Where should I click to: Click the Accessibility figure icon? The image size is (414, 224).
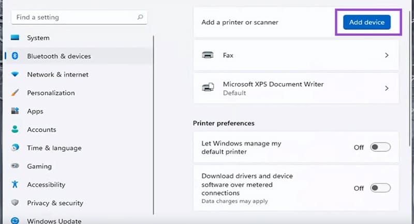[15, 184]
